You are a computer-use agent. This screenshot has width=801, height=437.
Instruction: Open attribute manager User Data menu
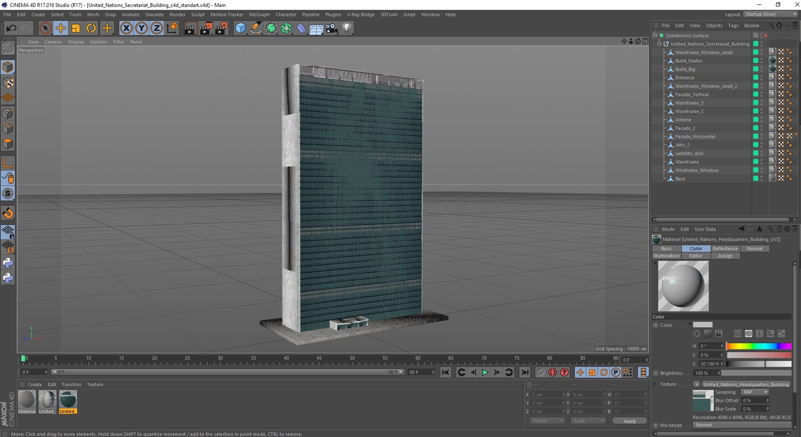(x=705, y=229)
